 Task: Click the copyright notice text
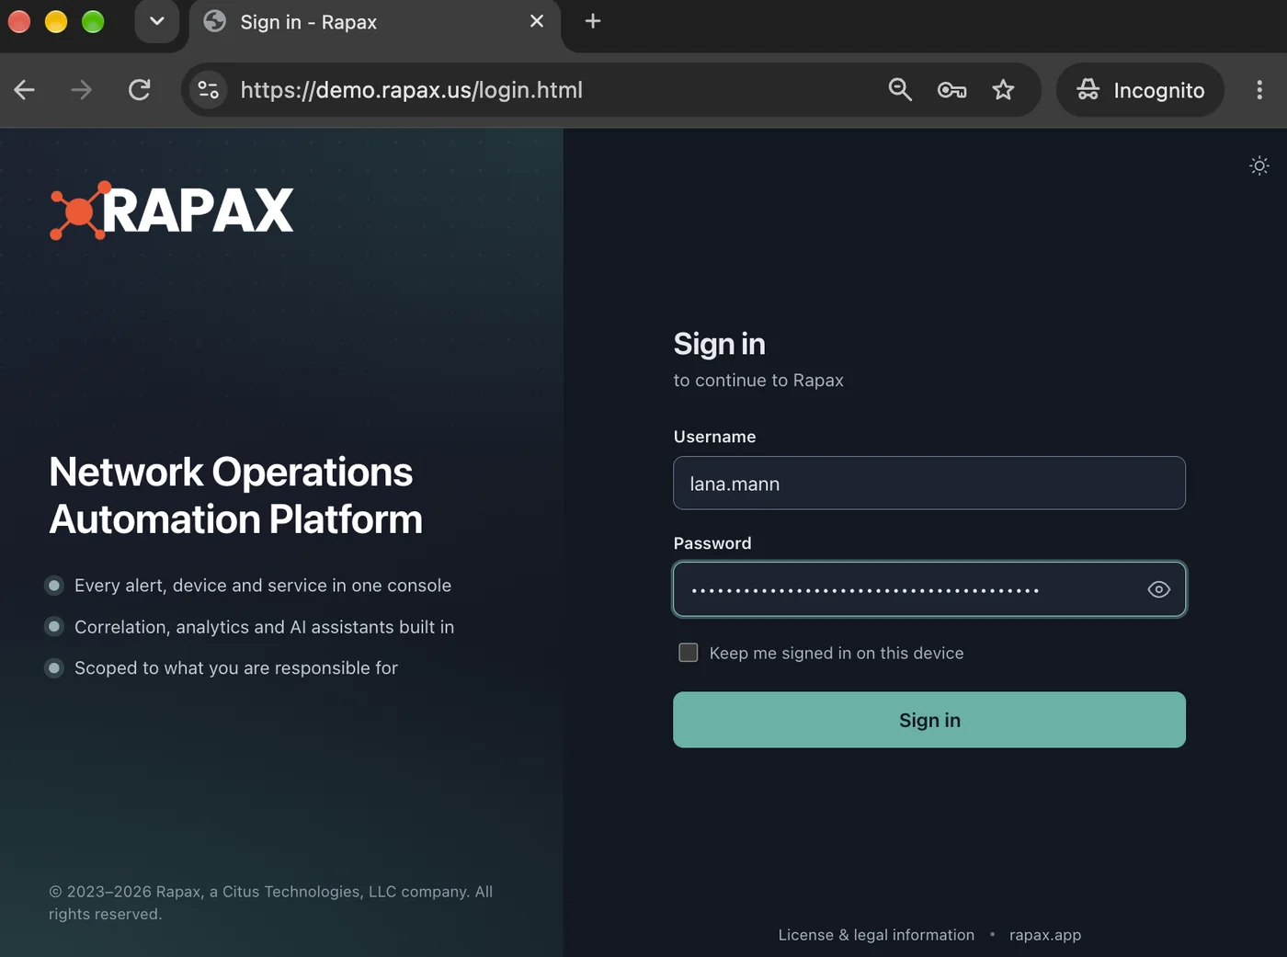coord(270,903)
